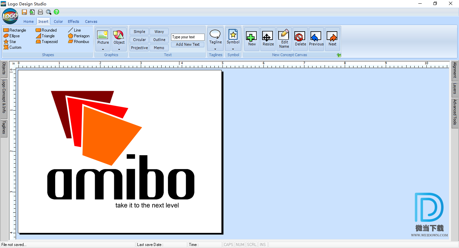Click the magnifier preview icon
Screen dimensions: 459x248
click(48, 12)
